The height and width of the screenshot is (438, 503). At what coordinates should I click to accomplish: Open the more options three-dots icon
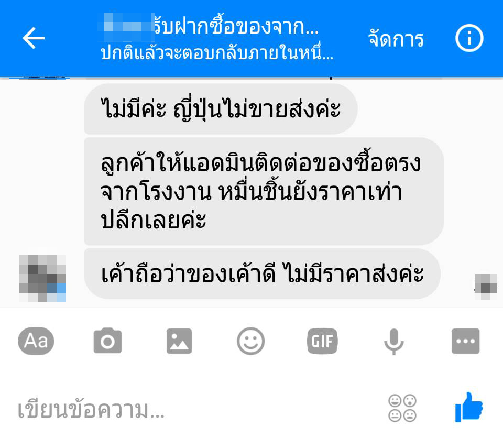465,341
